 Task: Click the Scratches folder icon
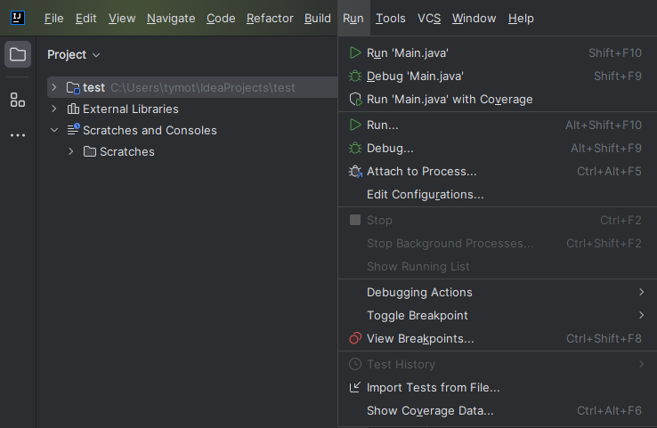90,151
